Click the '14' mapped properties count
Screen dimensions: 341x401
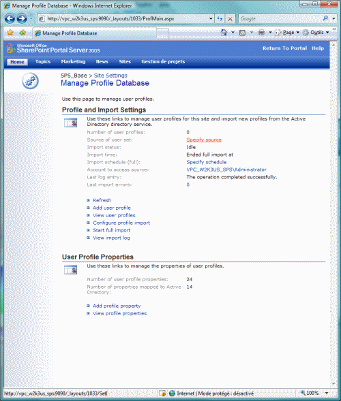[x=190, y=287]
